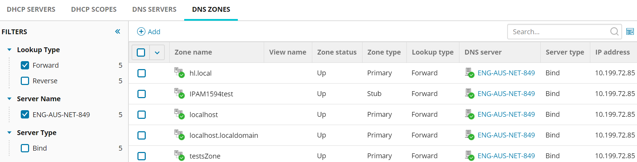The width and height of the screenshot is (637, 162).
Task: Open the selection dropdown arrow in the table header
Action: pos(157,53)
